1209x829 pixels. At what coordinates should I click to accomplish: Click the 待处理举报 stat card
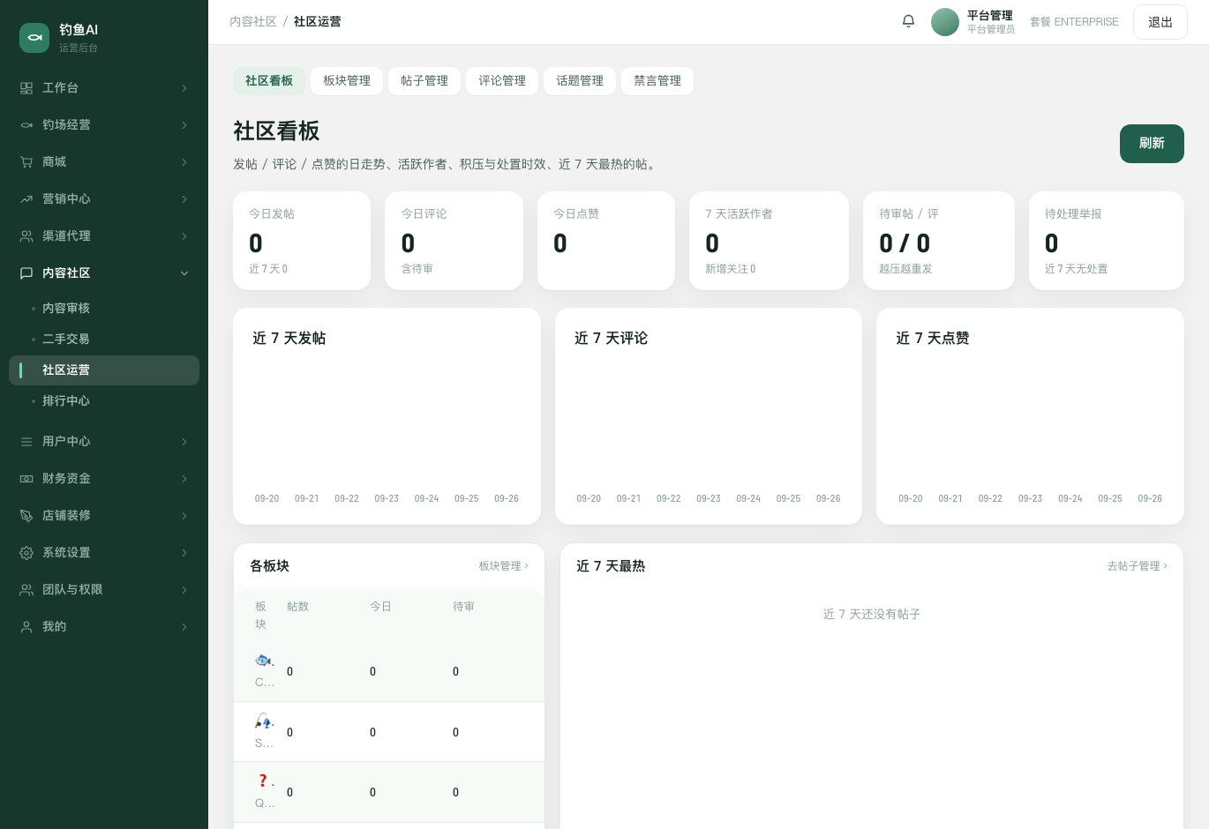(x=1107, y=241)
